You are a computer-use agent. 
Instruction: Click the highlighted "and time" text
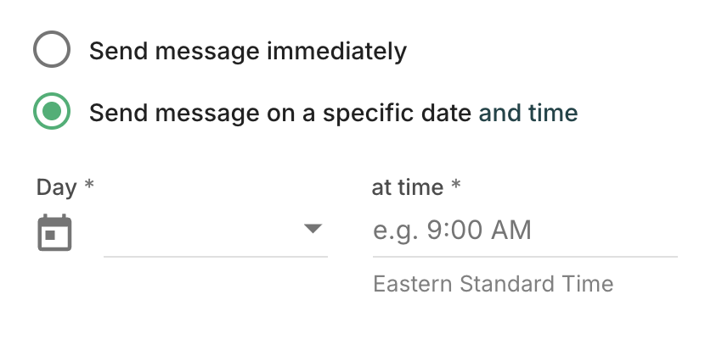click(528, 112)
